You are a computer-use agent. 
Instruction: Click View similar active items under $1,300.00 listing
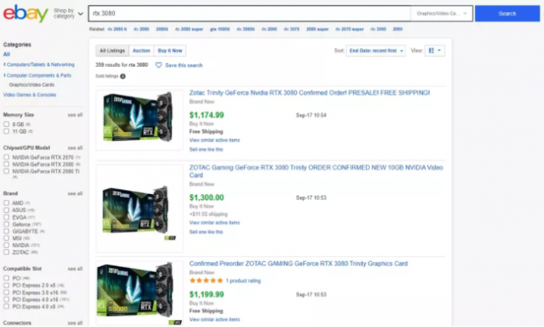click(214, 223)
